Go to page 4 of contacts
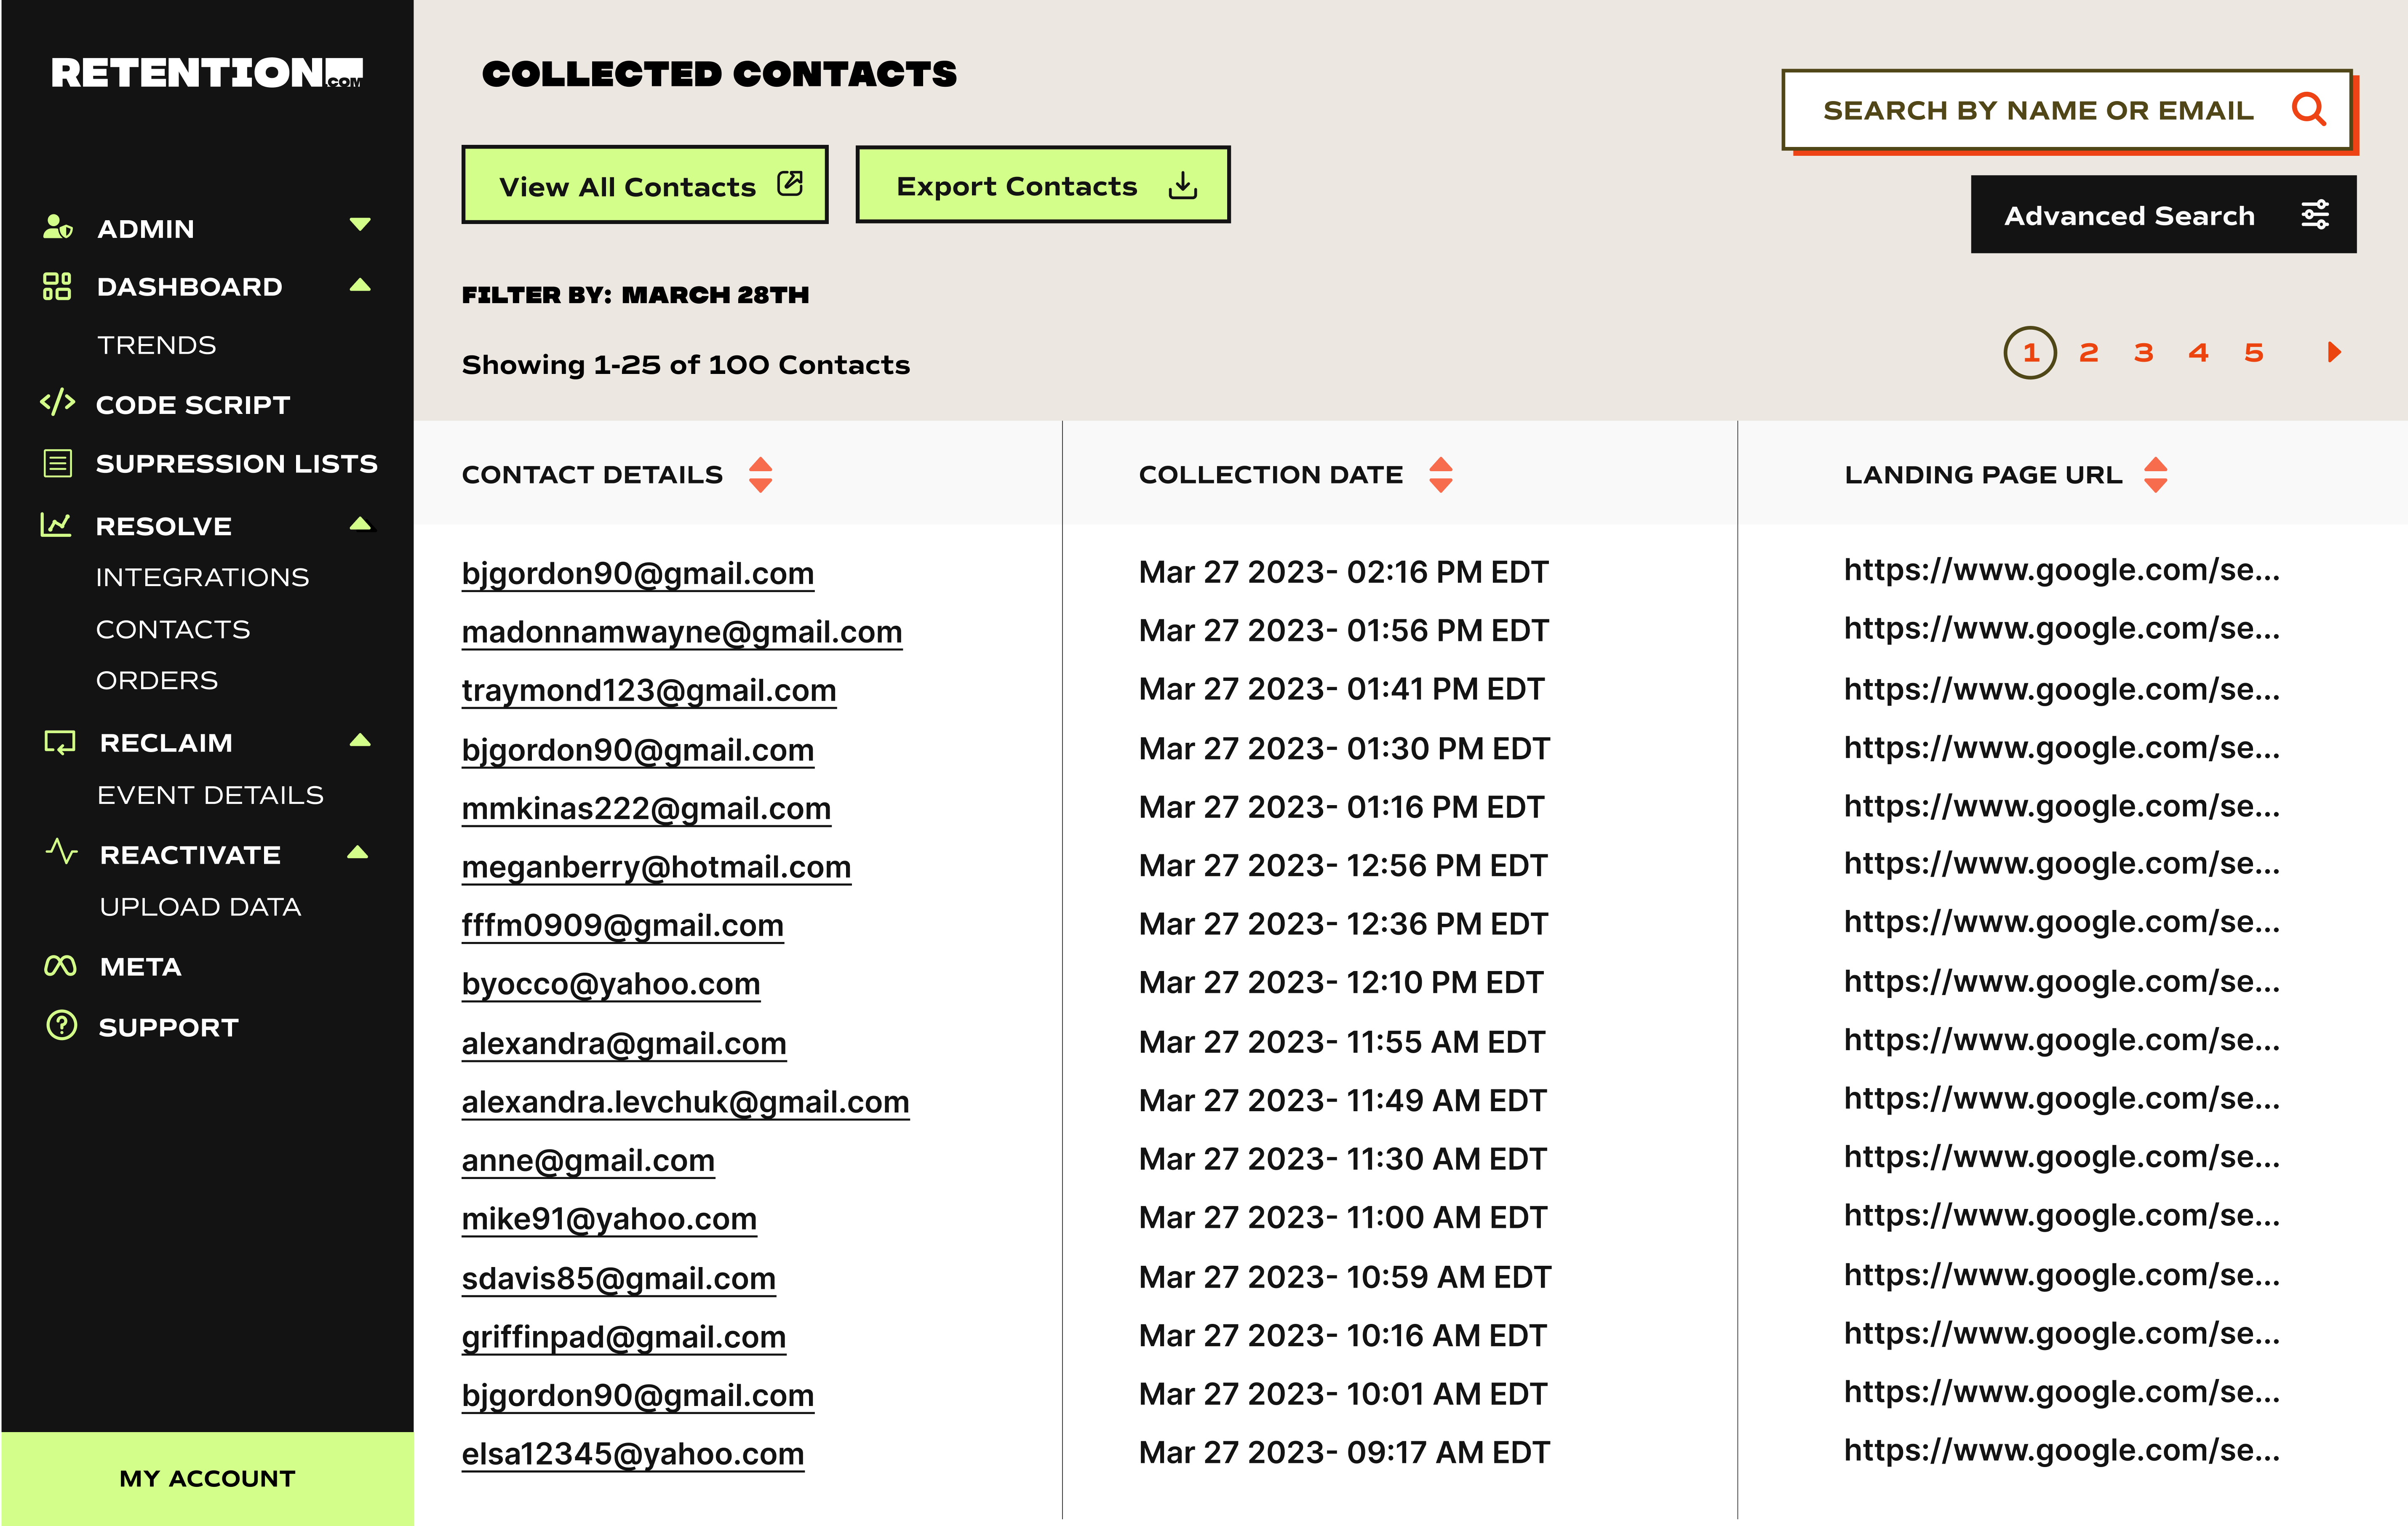 click(2198, 352)
